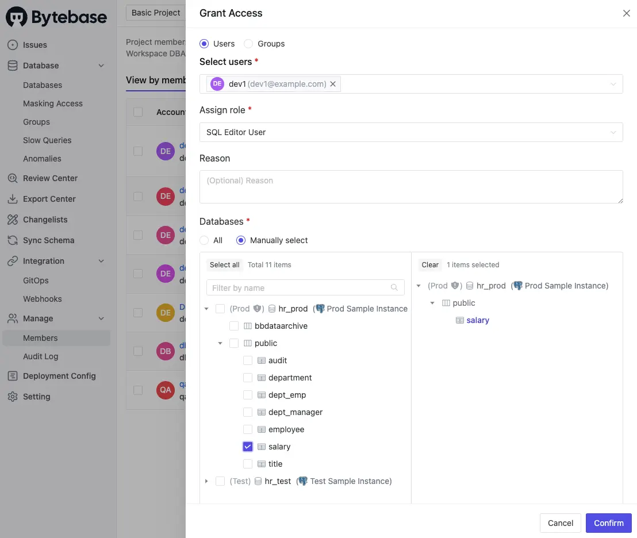Click the Confirm button
The image size is (637, 538).
point(608,523)
